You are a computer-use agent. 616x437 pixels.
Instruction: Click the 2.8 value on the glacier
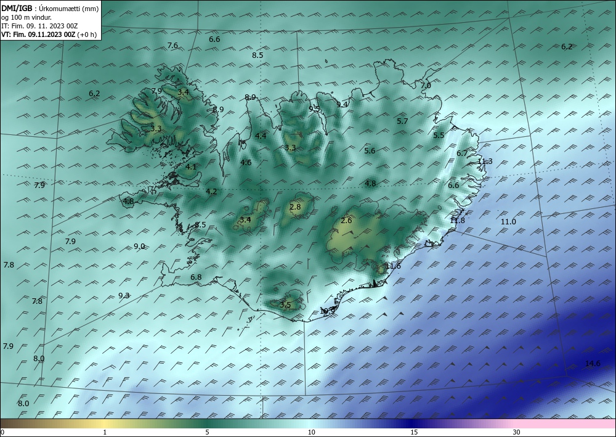click(295, 206)
